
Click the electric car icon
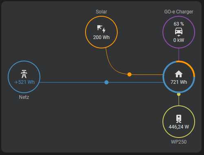[179, 31]
